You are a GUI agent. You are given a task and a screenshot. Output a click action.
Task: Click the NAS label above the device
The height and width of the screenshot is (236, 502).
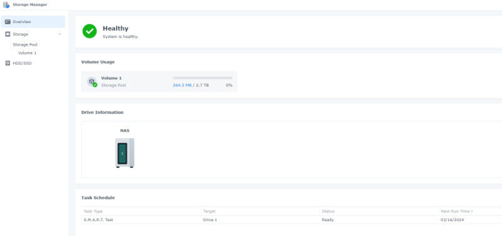(125, 131)
